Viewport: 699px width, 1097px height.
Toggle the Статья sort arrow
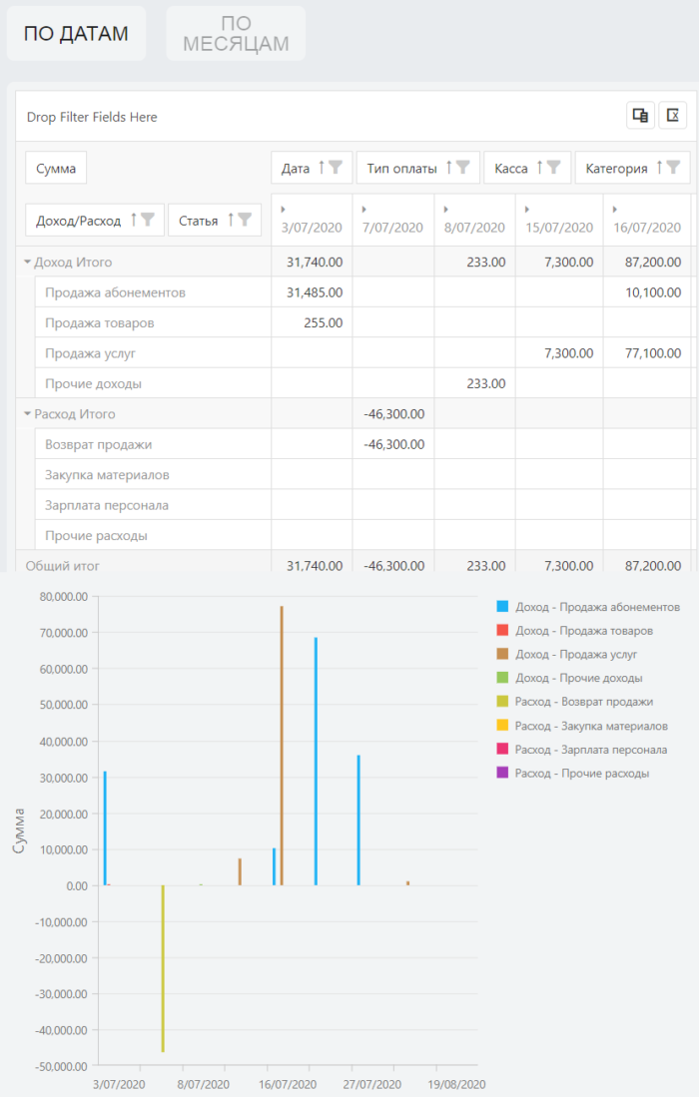[231, 220]
